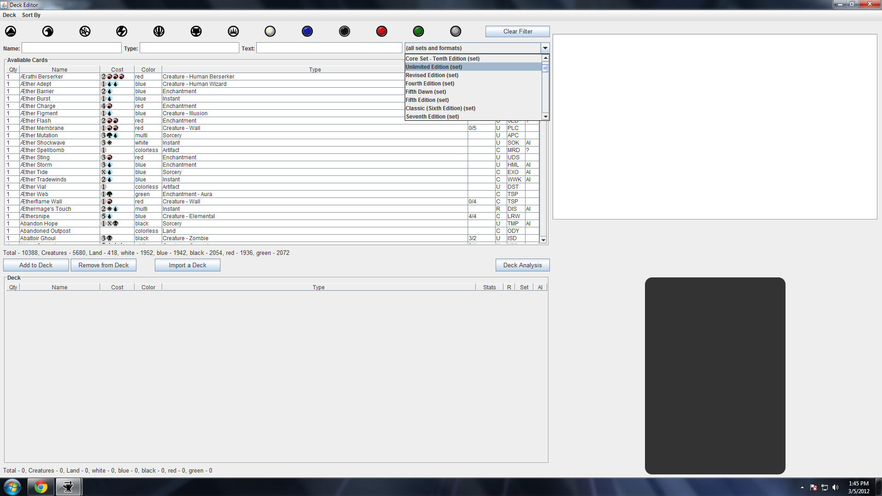Toggle the Artifact type filter icon
The width and height of the screenshot is (882, 496).
point(196,31)
